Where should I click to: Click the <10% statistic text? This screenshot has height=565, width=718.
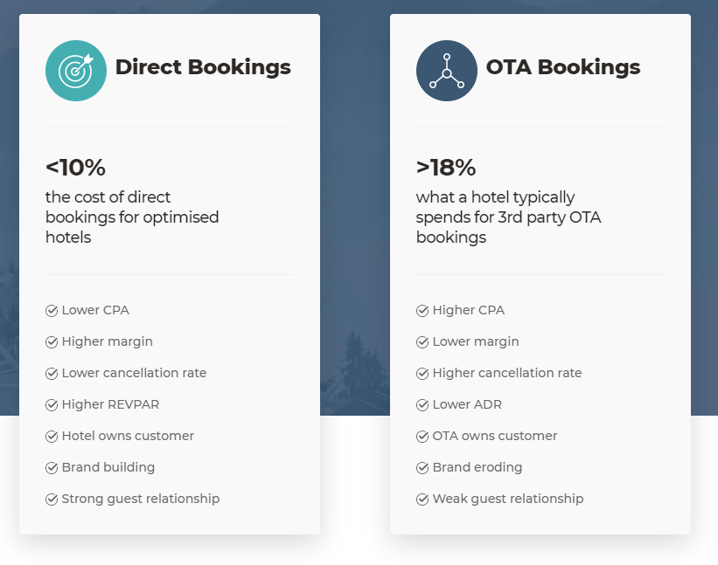tap(75, 168)
